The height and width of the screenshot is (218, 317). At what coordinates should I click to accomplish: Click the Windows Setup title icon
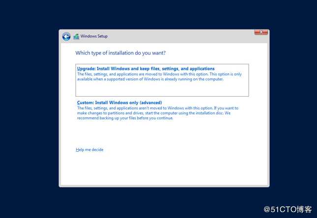[76, 36]
